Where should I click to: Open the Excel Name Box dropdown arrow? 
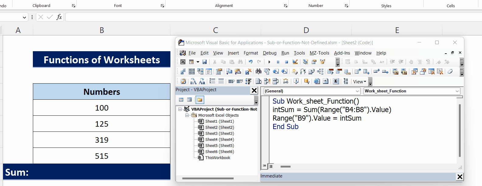[24, 17]
